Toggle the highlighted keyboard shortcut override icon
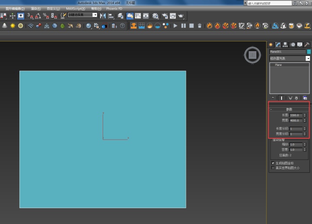This screenshot has height=224, width=312. 21,16
